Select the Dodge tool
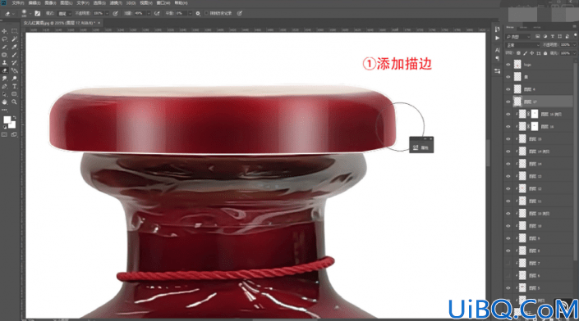Screen dimensions: 579x321 coord(14,79)
